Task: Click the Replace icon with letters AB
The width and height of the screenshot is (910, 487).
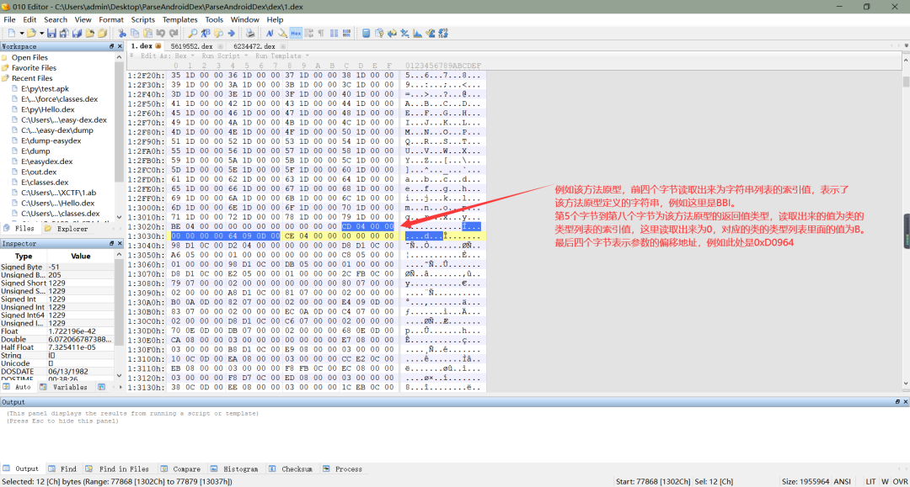Action: [206, 33]
